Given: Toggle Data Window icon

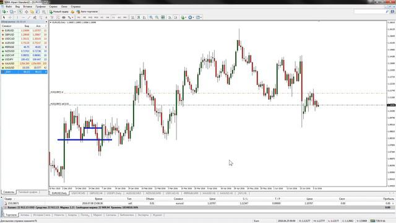Looking at the screenshot, I should pyautogui.click(x=26, y=12).
